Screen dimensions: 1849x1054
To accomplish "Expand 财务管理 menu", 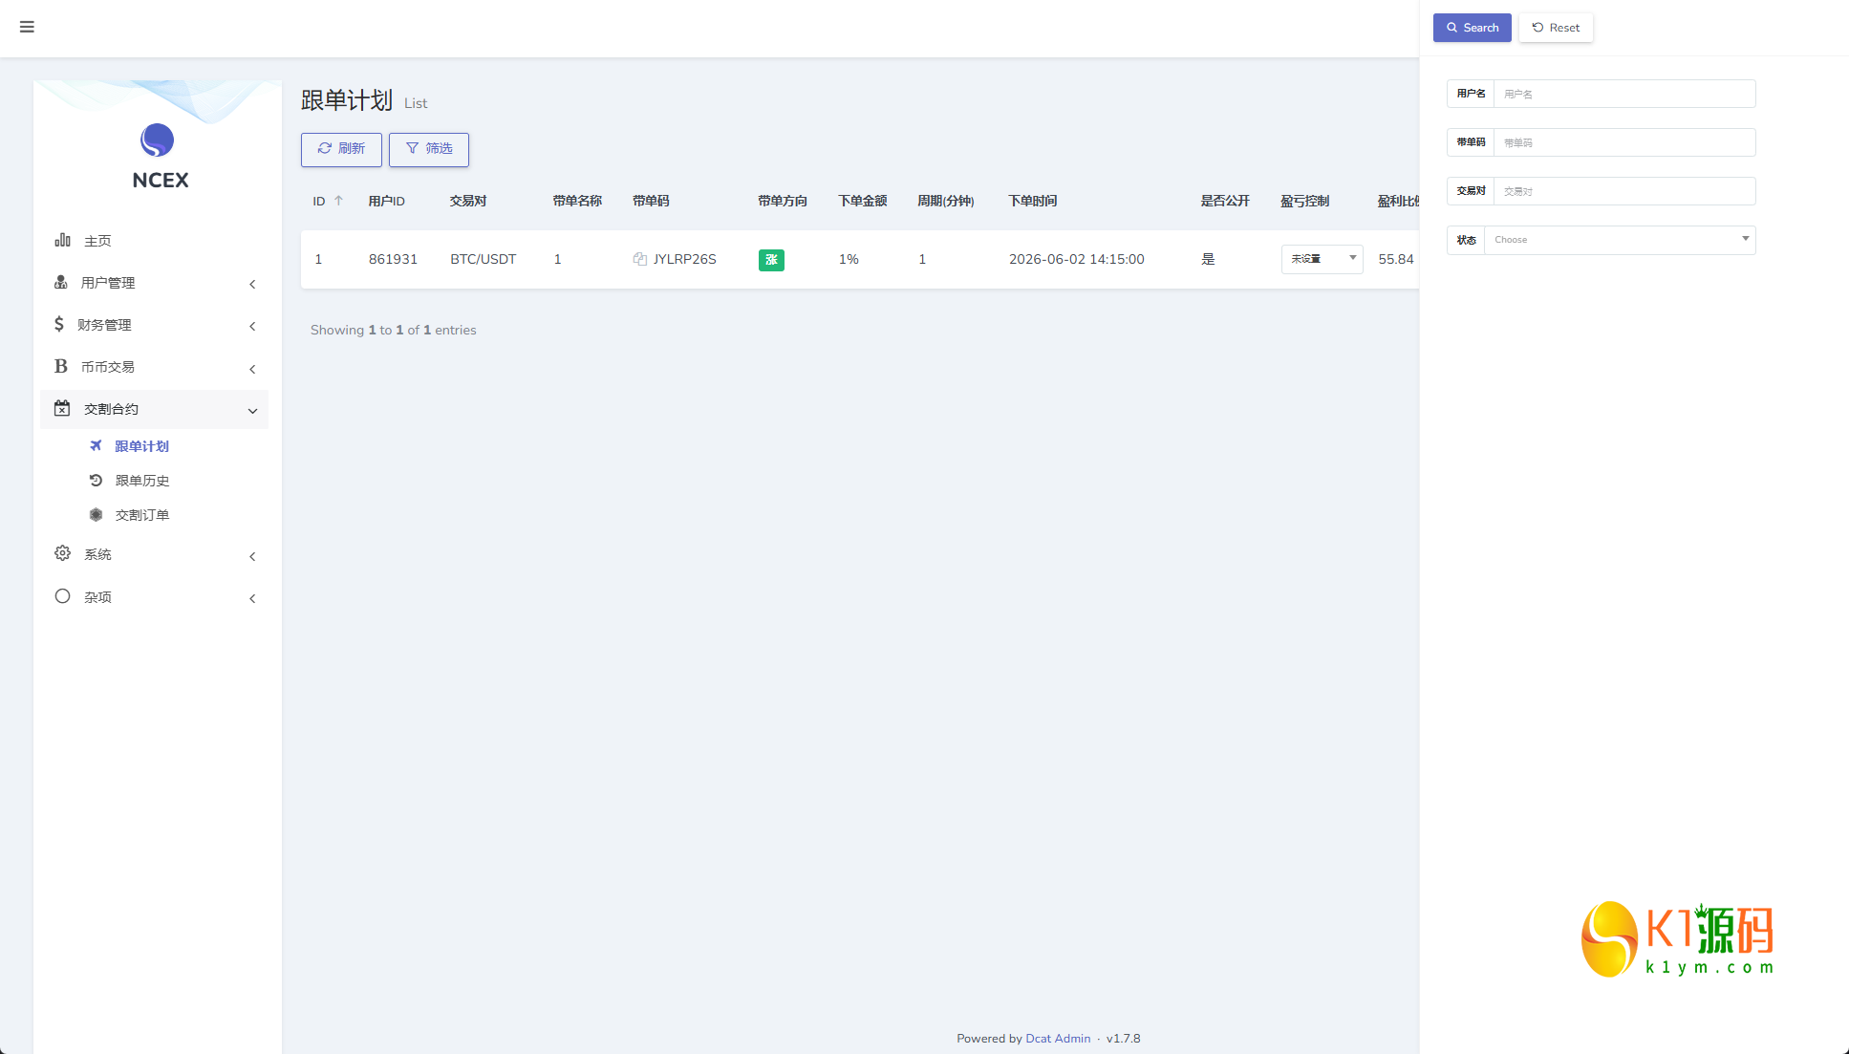I will (154, 325).
